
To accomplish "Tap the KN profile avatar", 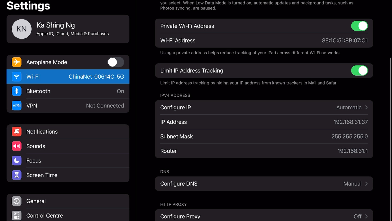I will [x=22, y=29].
